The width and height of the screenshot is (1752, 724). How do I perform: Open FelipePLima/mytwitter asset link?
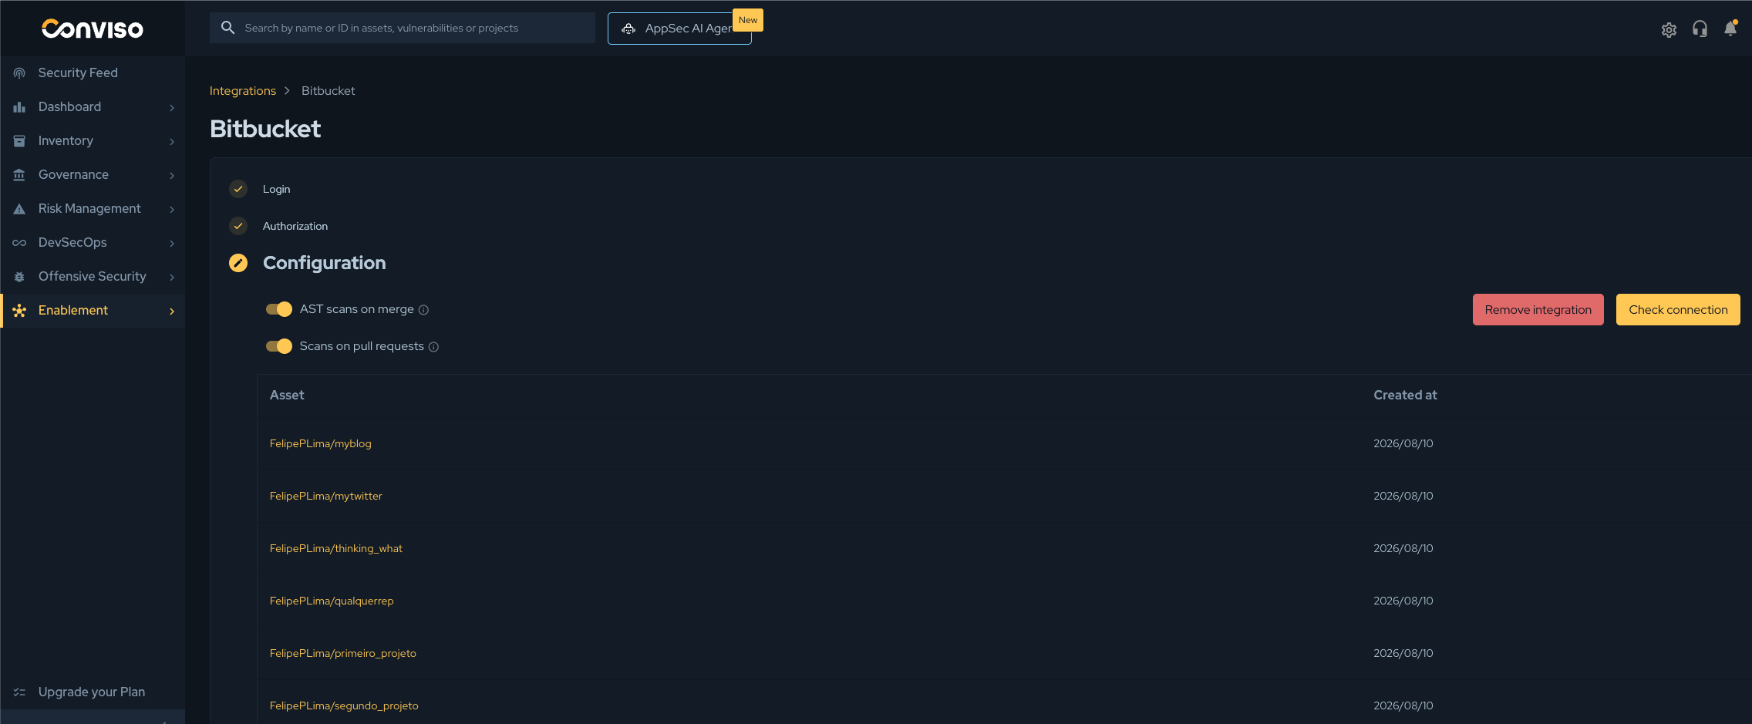point(326,496)
